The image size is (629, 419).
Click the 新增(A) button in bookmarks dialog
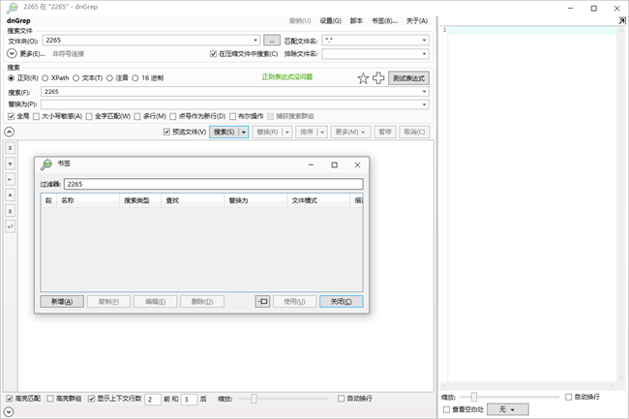[x=62, y=302]
